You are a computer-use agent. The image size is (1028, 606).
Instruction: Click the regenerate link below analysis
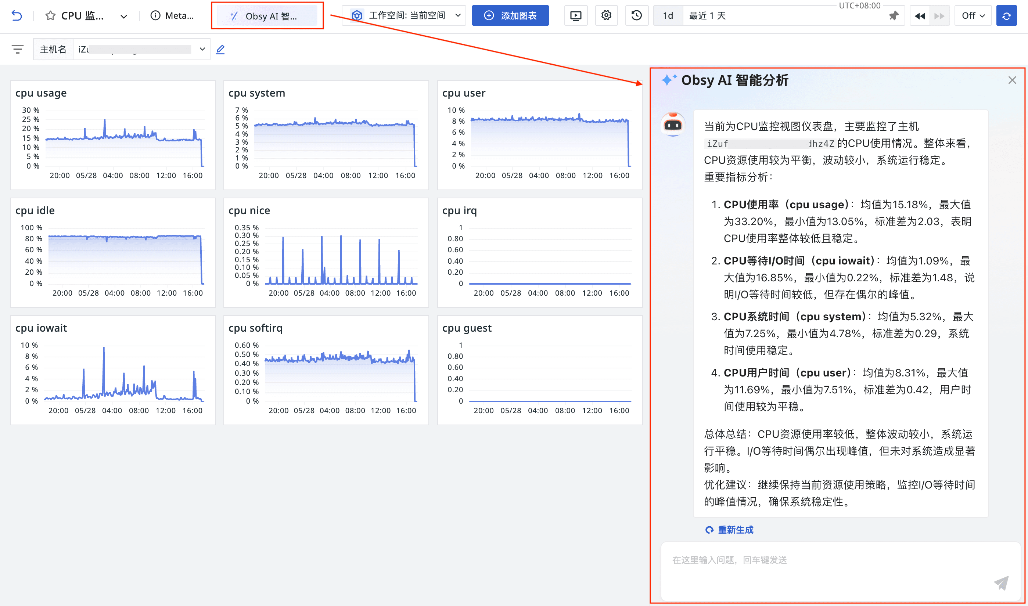click(729, 530)
